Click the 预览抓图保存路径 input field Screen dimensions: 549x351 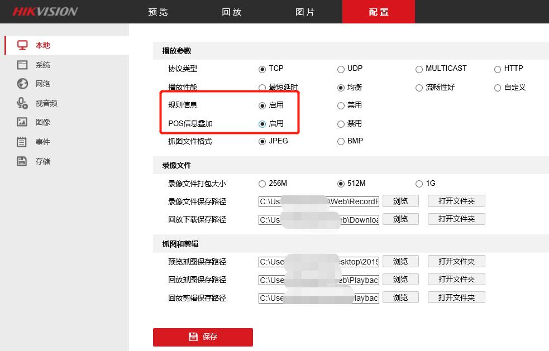point(318,261)
